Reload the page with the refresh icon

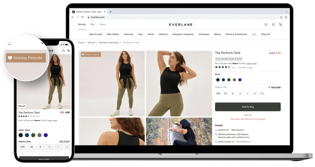(x=82, y=17)
